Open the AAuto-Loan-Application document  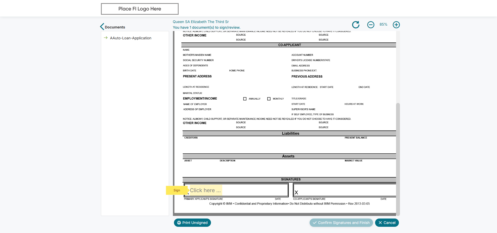[130, 38]
